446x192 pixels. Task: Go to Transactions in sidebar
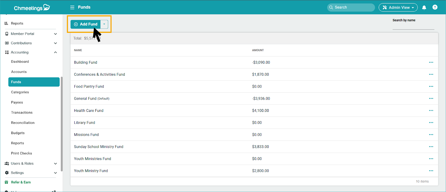tap(22, 113)
